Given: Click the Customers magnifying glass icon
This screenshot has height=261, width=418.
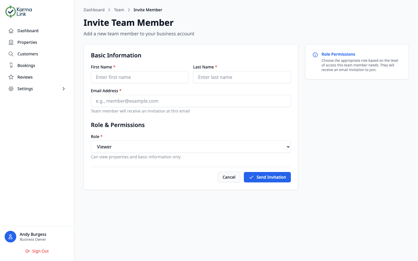Looking at the screenshot, I should [11, 54].
